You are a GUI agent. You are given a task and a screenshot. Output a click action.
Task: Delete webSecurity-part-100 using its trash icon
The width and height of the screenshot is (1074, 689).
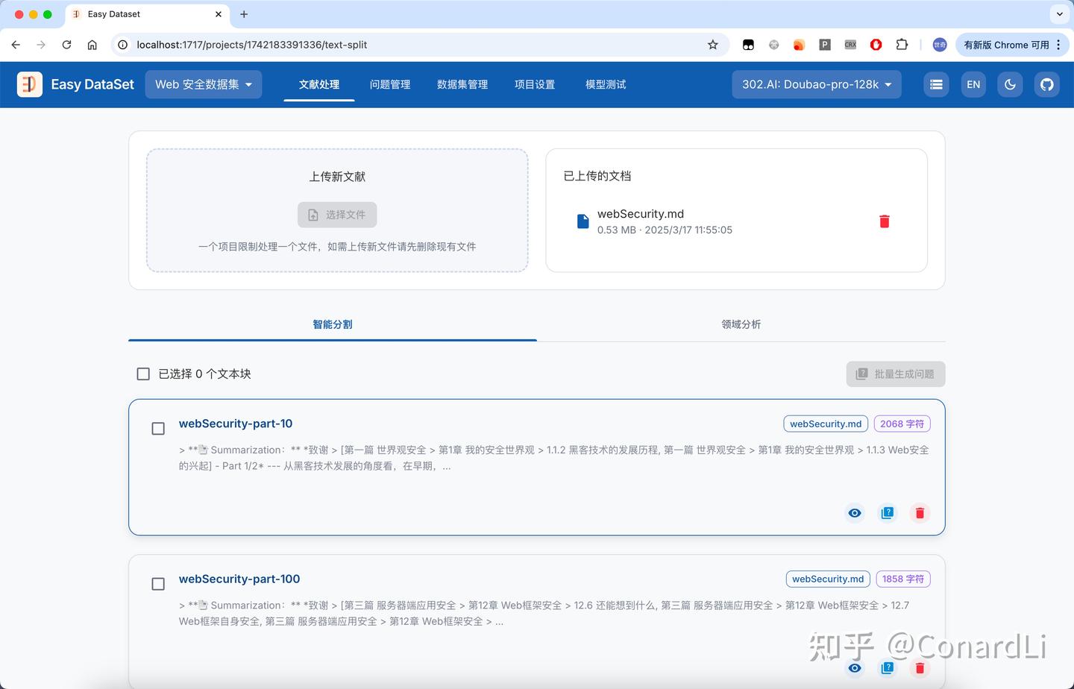point(920,668)
